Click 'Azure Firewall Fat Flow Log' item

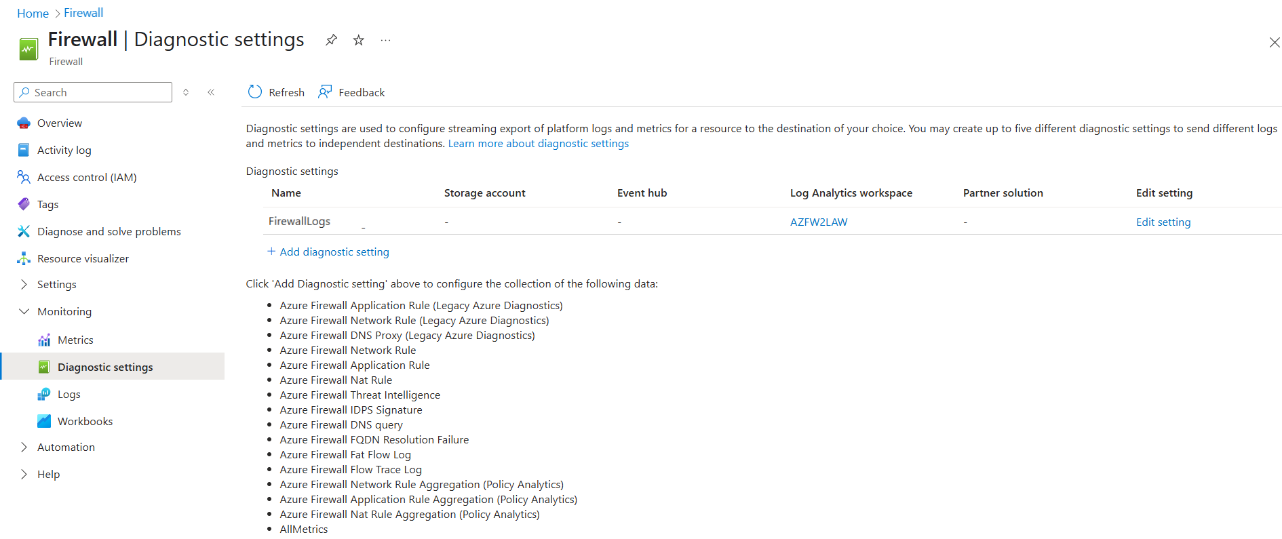click(345, 455)
